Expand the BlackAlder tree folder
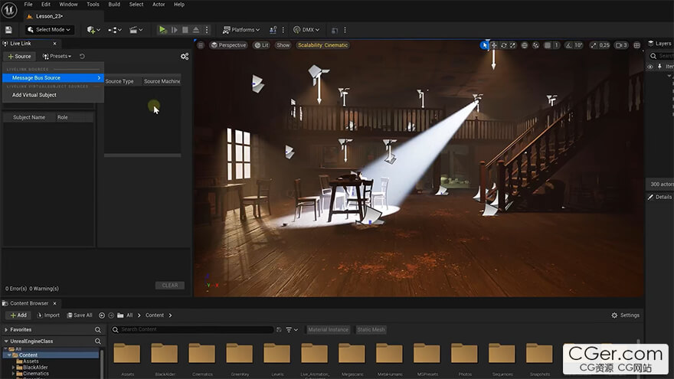 [14, 368]
